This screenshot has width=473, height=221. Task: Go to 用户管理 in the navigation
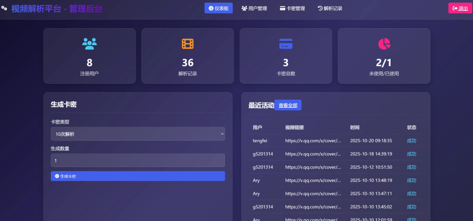254,8
